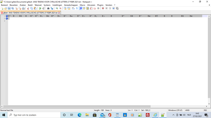Create a new file with toolbar icon
The height and width of the screenshot is (118, 211).
tap(2, 8)
